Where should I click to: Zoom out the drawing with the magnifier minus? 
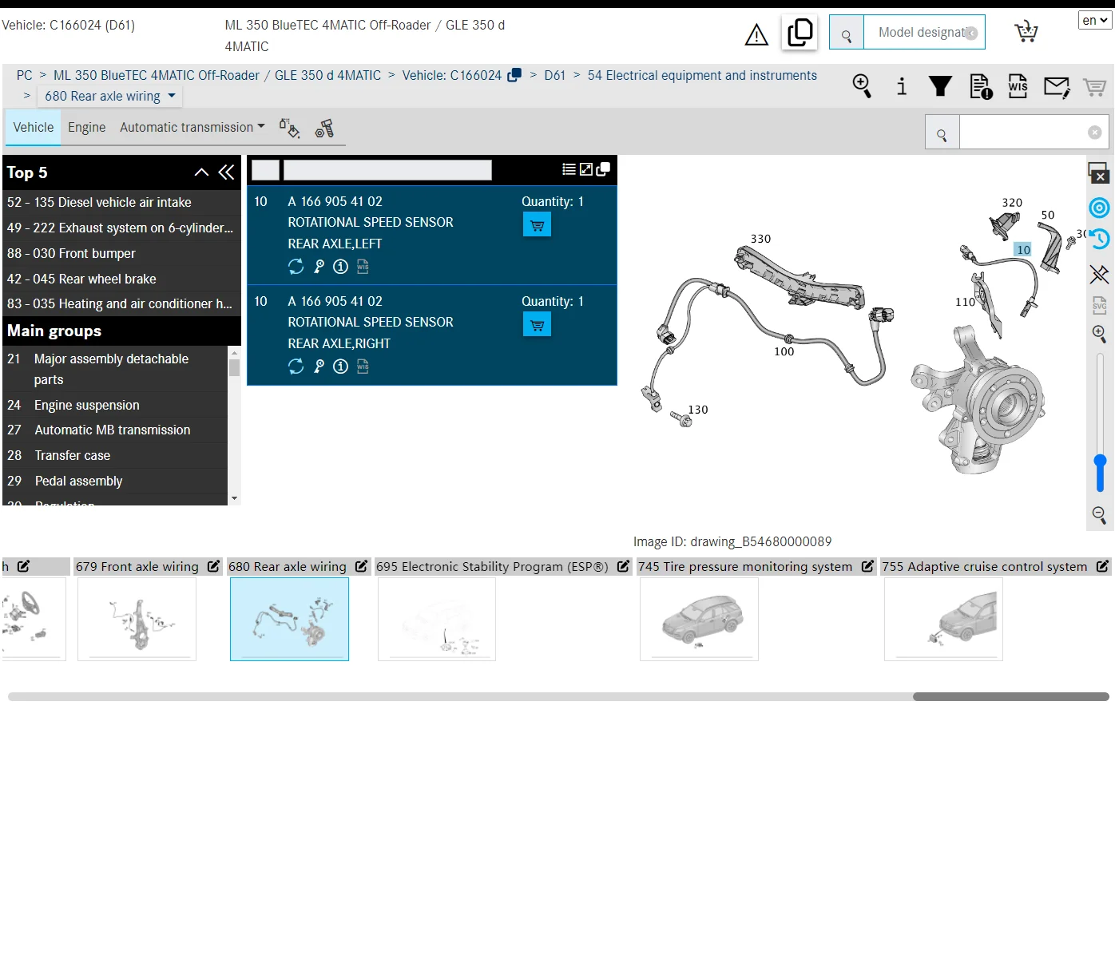(1100, 515)
